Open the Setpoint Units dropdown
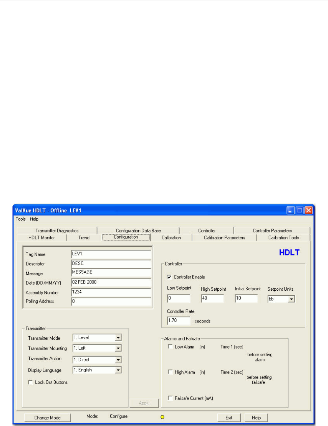328x426 pixels. point(292,299)
